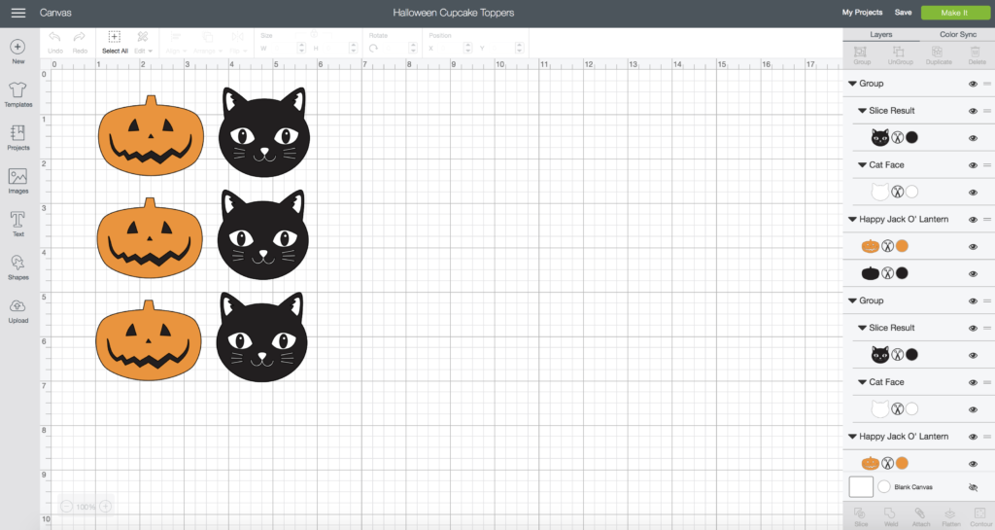
Task: Toggle visibility of the topmost Slice Result
Action: [973, 111]
